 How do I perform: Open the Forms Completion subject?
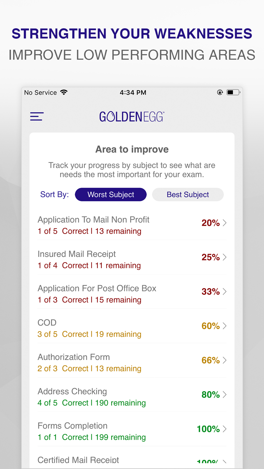(132, 431)
